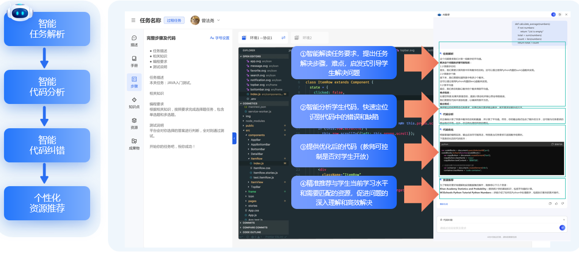579x253 pixels.
Task: Expand the TopBar folder
Action: tap(256, 187)
